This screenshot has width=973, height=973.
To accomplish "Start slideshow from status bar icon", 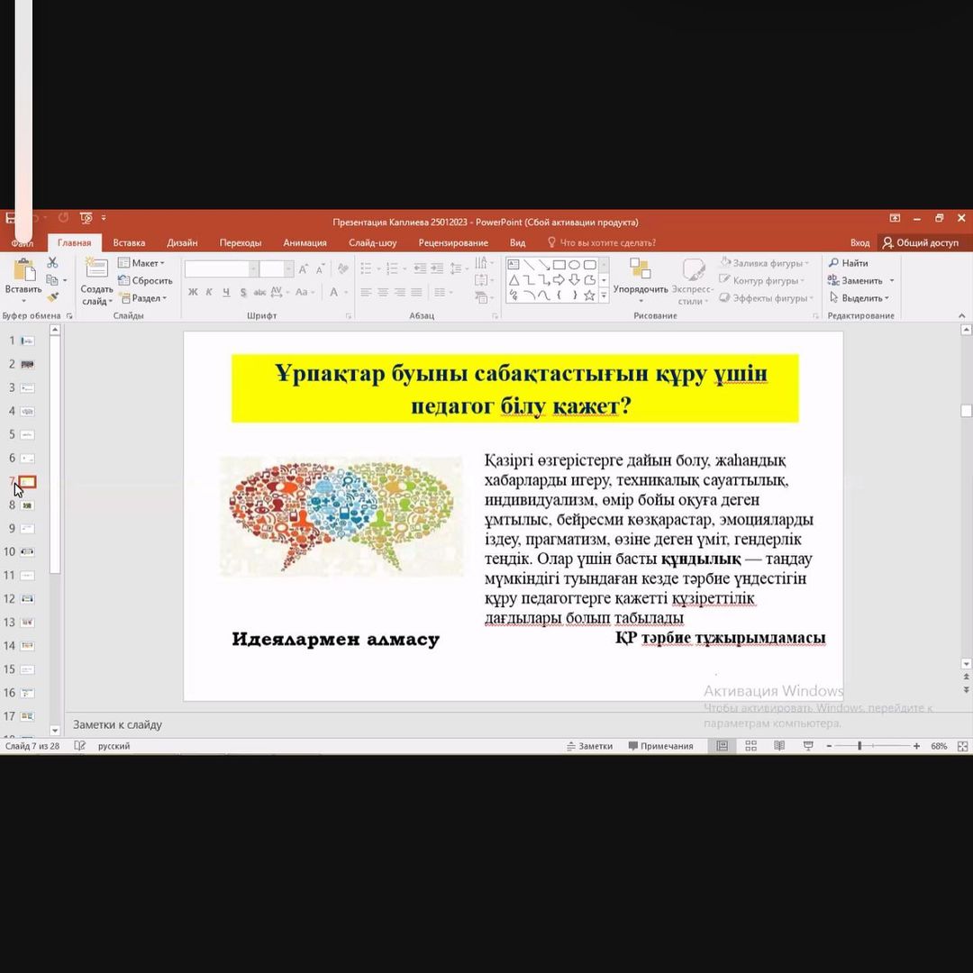I will 808,746.
